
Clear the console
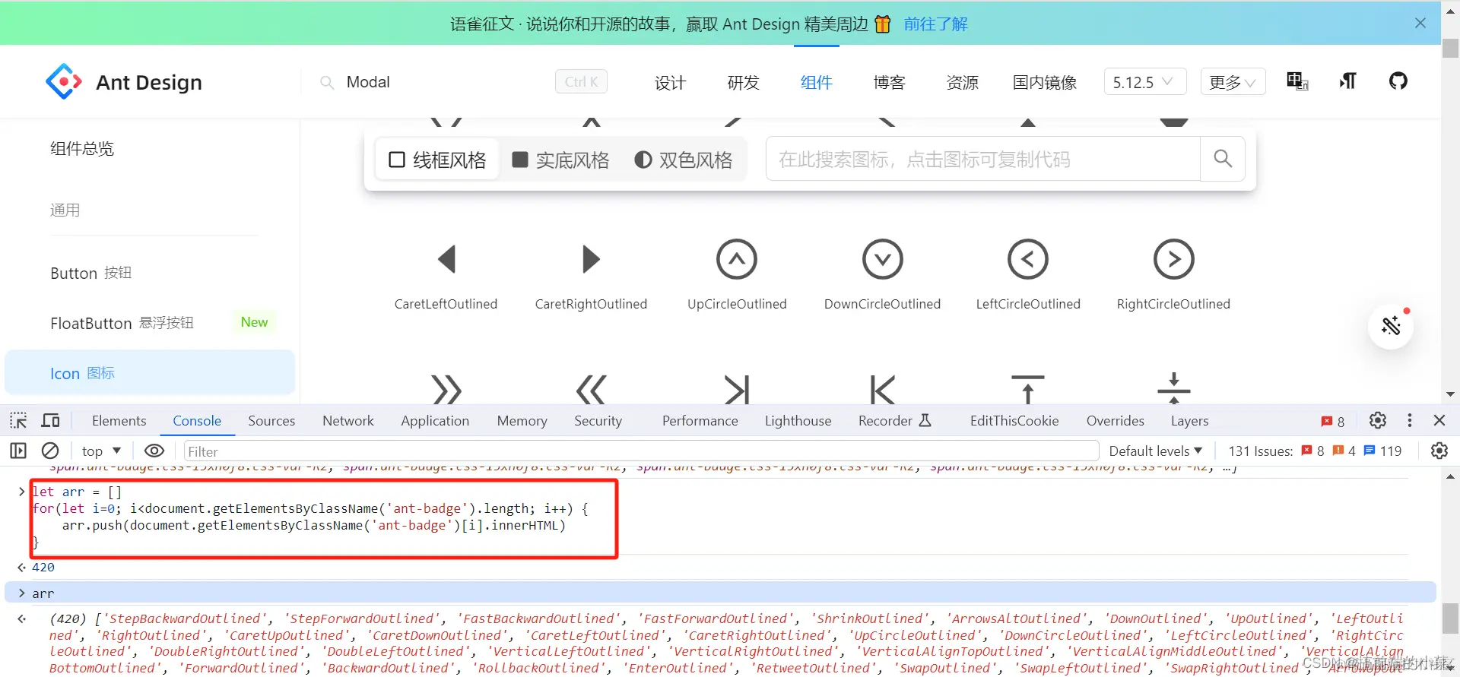point(50,451)
